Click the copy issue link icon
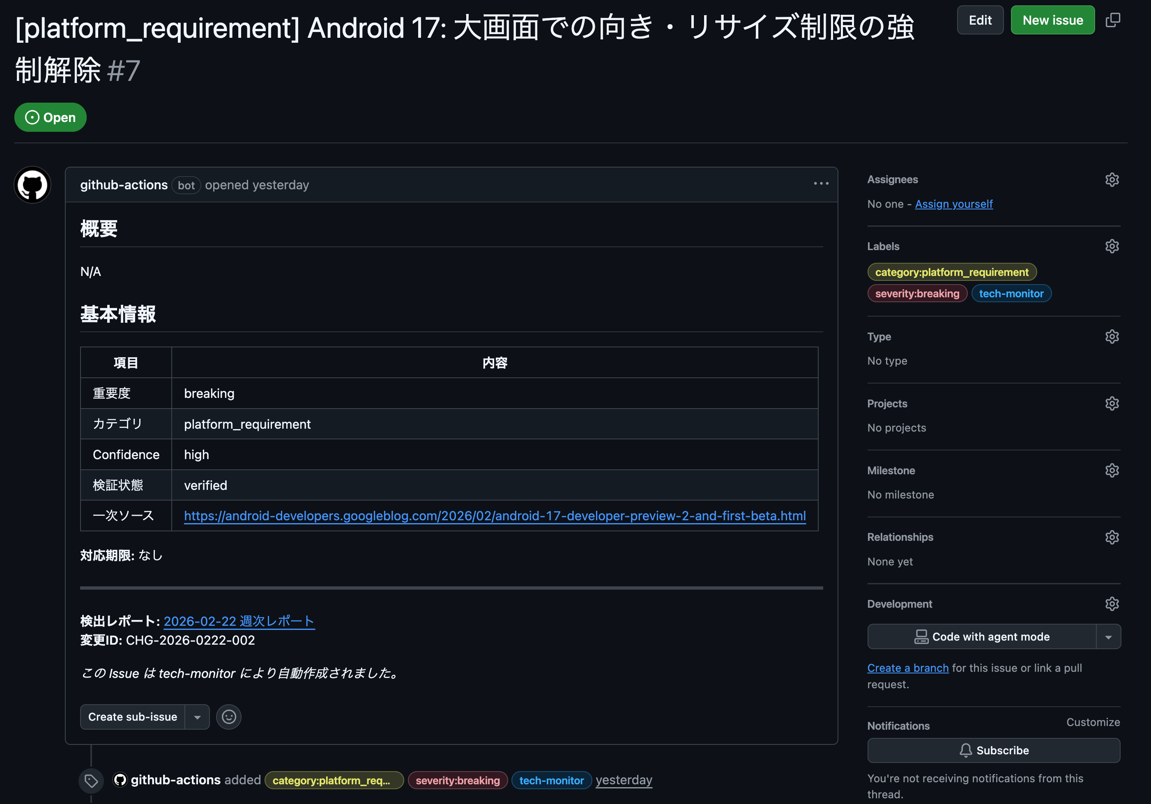 click(1112, 20)
